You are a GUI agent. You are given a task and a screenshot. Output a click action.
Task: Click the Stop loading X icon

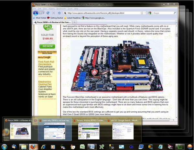tap(54, 13)
